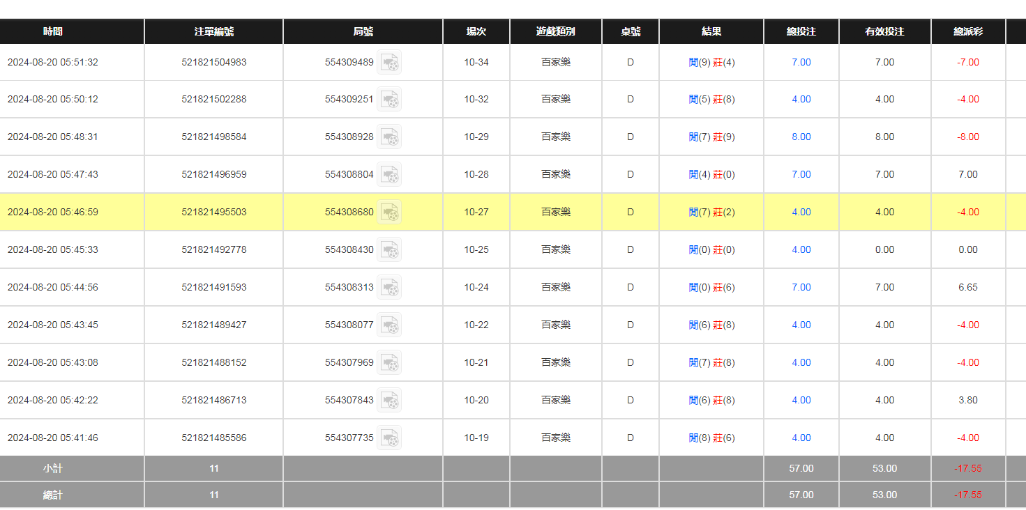Play replay icon beside round 554308928
The width and height of the screenshot is (1026, 510).
[389, 137]
